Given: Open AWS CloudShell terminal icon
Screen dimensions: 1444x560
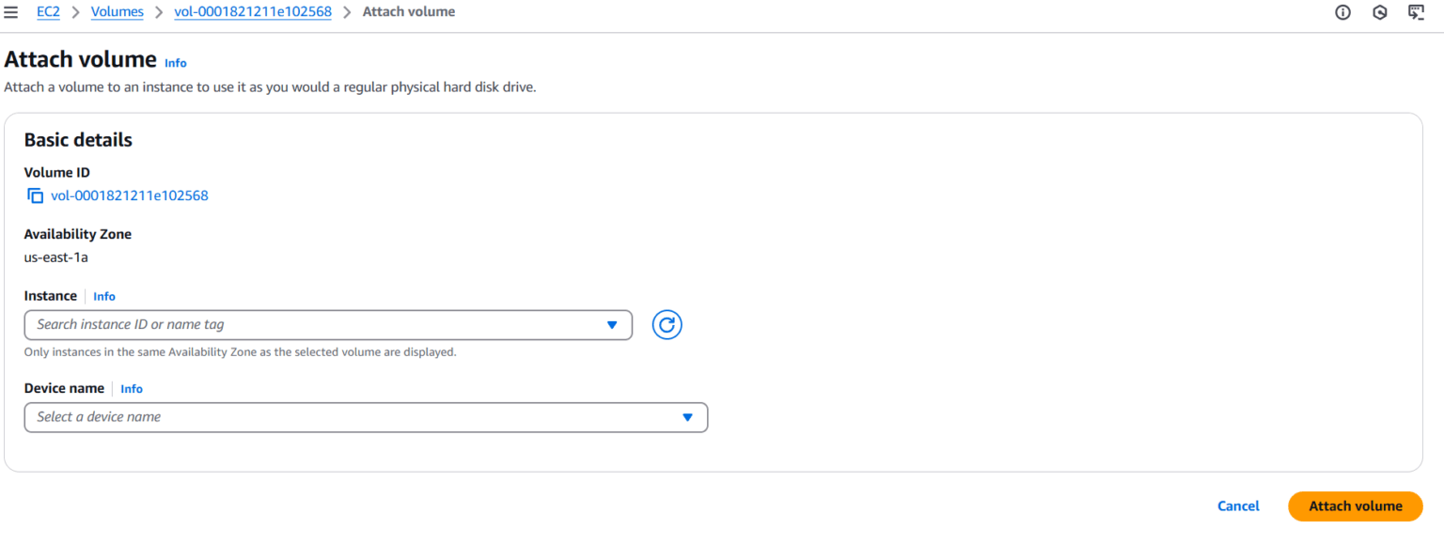Looking at the screenshot, I should coord(1416,12).
